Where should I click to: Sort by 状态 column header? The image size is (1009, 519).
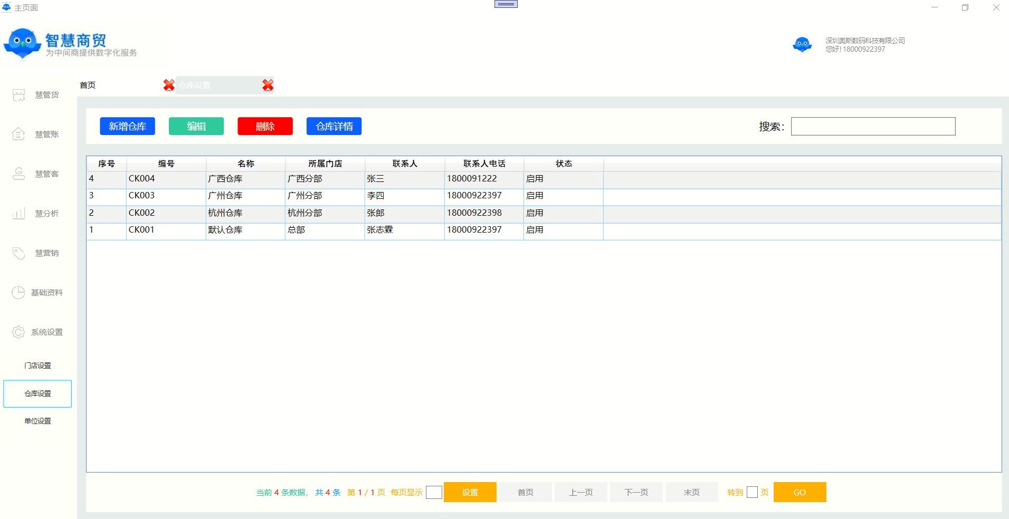point(564,164)
